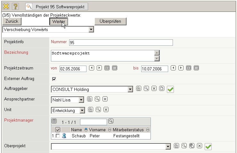The width and height of the screenshot is (237, 153).
Task: Click previous day arrow for 'von' date
Action: tap(92, 68)
